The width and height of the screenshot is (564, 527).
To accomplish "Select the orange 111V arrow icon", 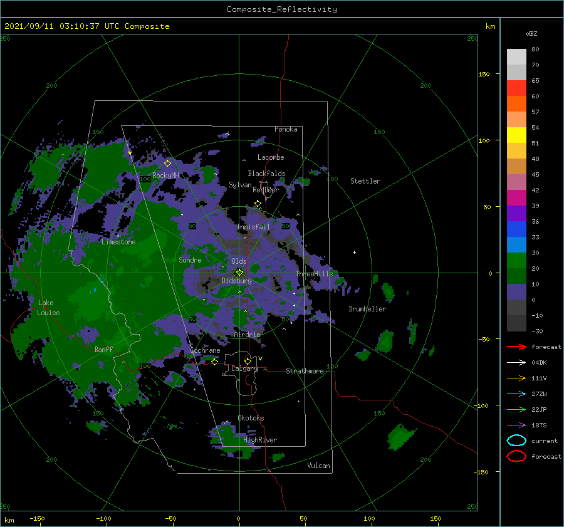I will (516, 378).
